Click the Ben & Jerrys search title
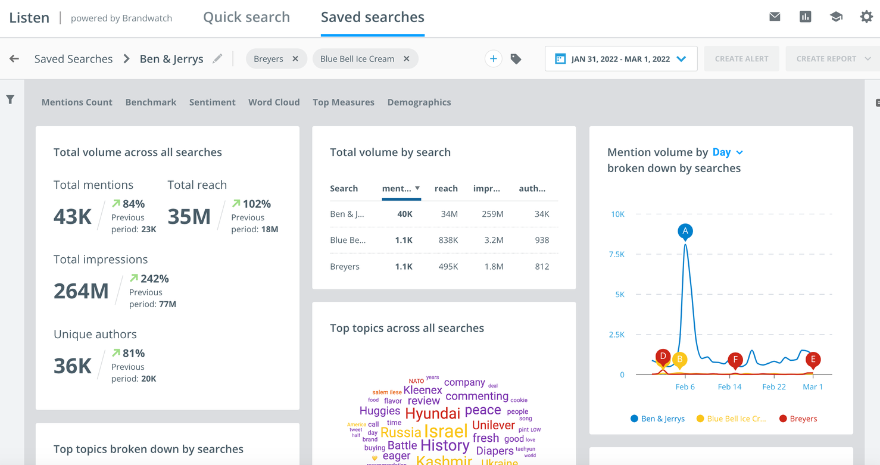Viewport: 880px width, 465px height. tap(171, 59)
